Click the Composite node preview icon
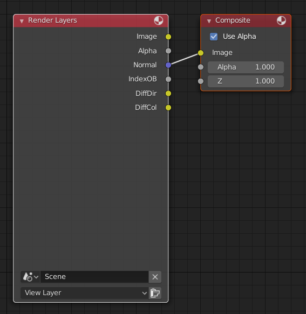 (281, 20)
